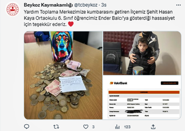Screen dimensions: 185x131
Task: Open the VakıfBank receipt image
Action: tap(142, 97)
